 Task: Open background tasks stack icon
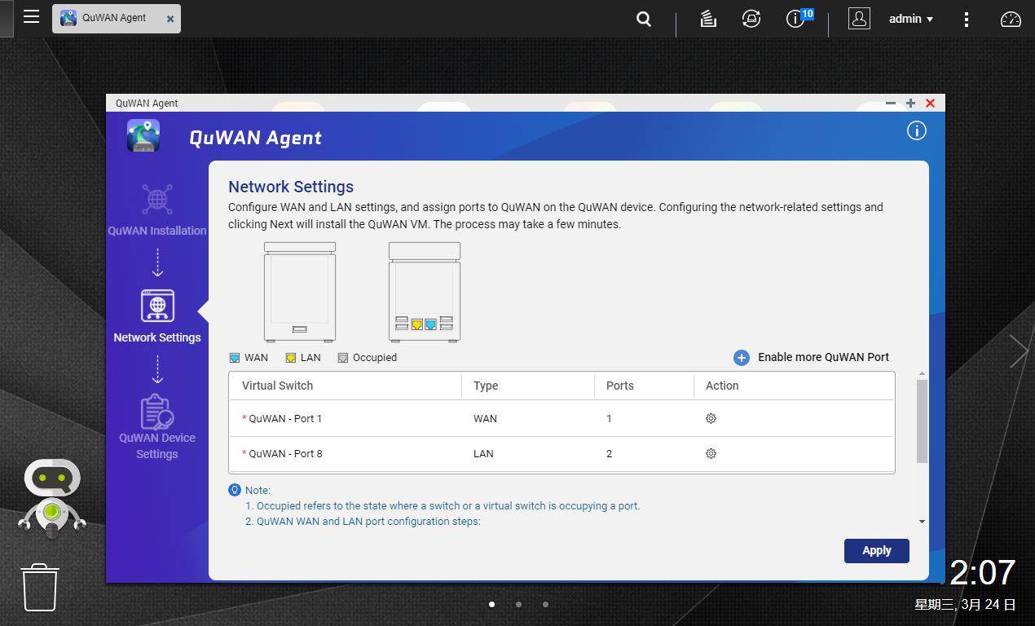(708, 19)
